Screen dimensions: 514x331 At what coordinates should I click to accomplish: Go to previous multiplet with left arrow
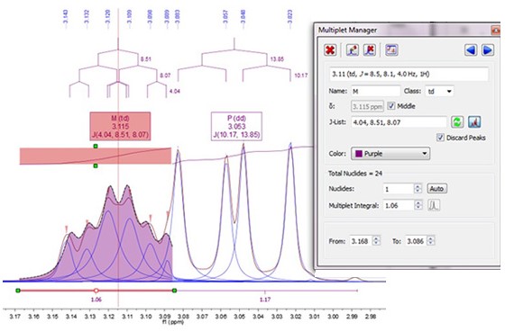[471, 50]
